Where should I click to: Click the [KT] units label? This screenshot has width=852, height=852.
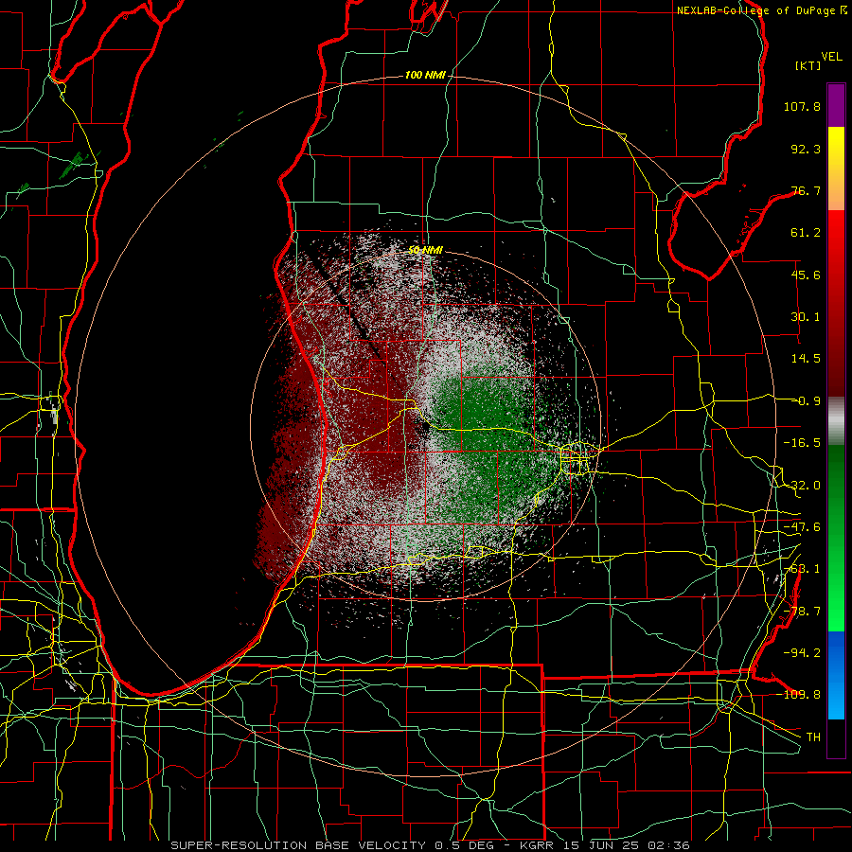[x=808, y=65]
